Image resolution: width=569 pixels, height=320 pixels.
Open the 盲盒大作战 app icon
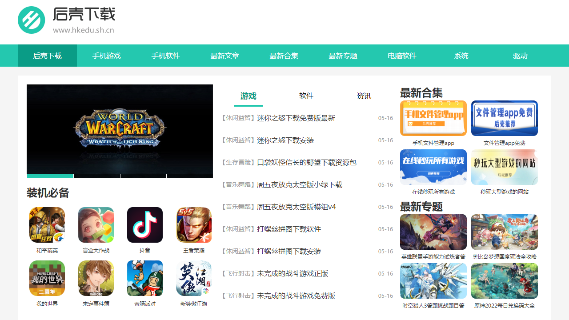pos(96,225)
